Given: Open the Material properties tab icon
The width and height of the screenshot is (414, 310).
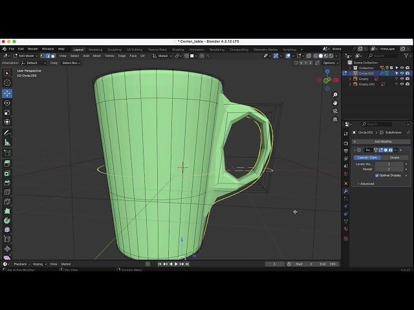Looking at the screenshot, I should click(x=346, y=229).
